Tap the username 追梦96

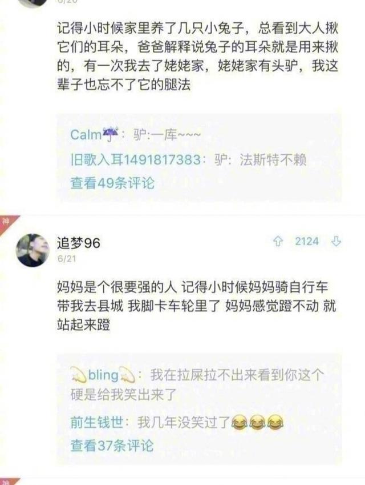point(79,243)
